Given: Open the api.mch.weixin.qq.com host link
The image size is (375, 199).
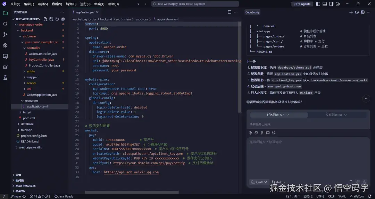Looking at the screenshot, I should (x=131, y=172).
